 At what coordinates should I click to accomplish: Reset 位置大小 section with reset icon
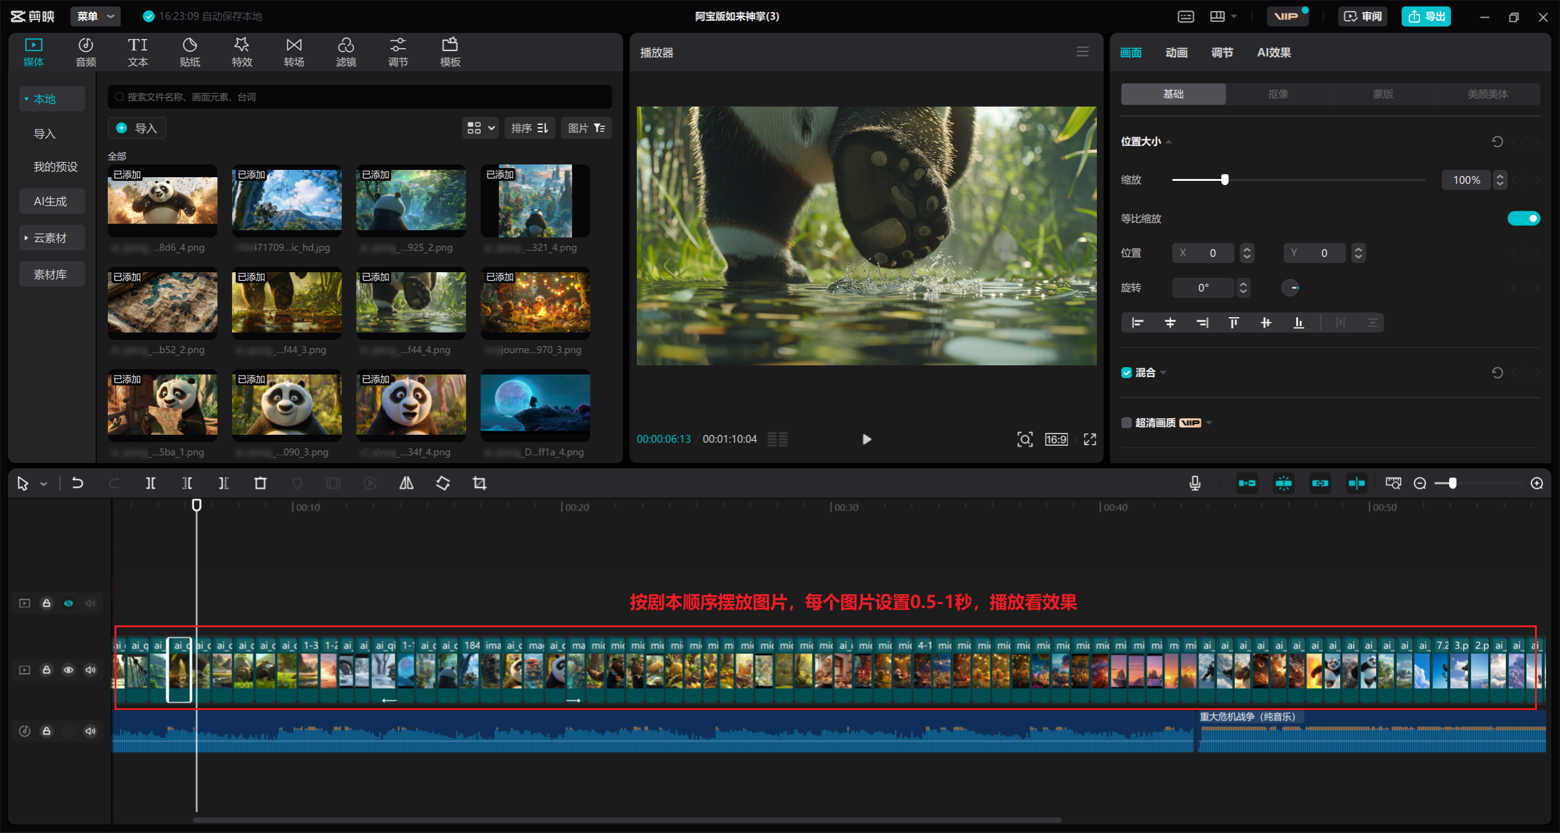coord(1497,142)
